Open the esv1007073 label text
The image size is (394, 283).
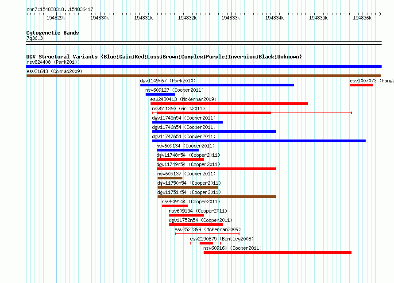click(372, 81)
